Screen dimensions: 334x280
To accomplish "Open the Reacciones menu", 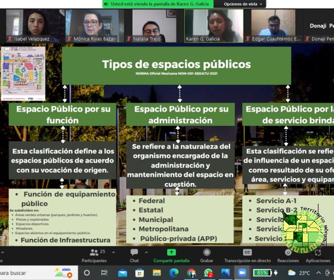I will pos(288,255).
